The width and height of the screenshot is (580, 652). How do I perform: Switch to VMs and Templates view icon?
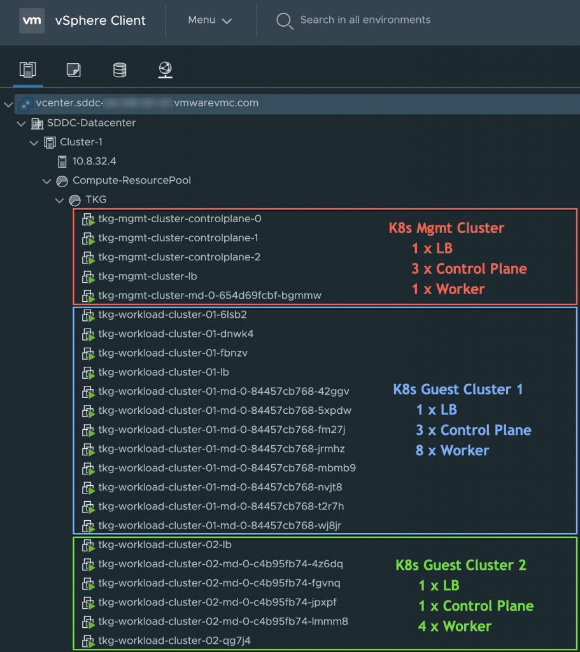74,70
